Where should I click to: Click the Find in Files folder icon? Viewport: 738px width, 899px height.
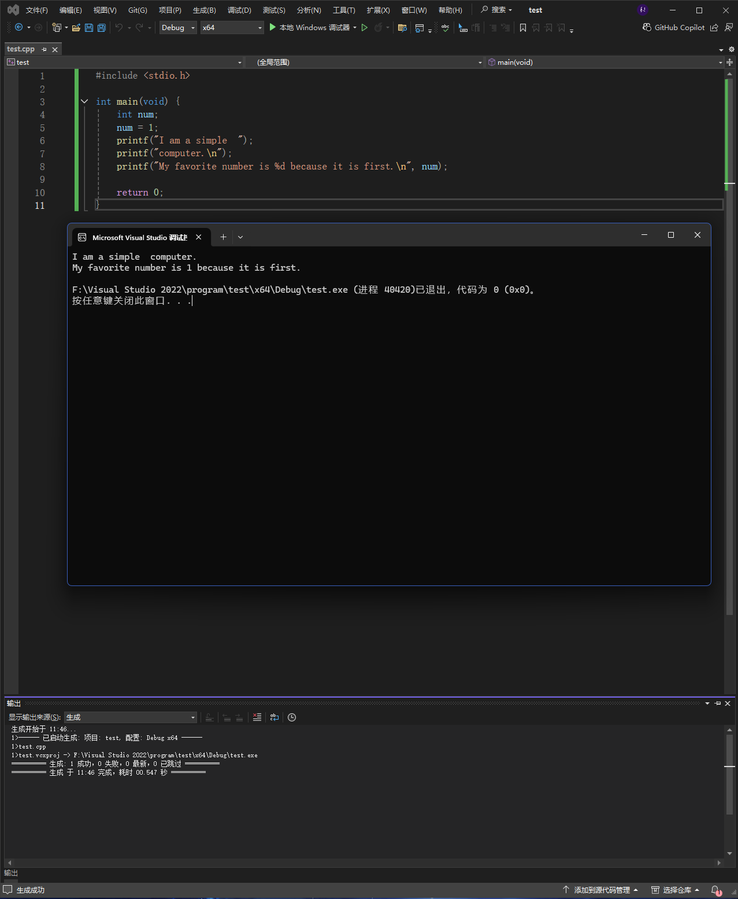pyautogui.click(x=403, y=27)
